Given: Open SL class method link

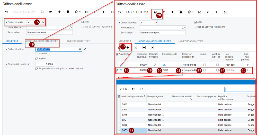Looking at the screenshot, I should pyautogui.click(x=164, y=65).
